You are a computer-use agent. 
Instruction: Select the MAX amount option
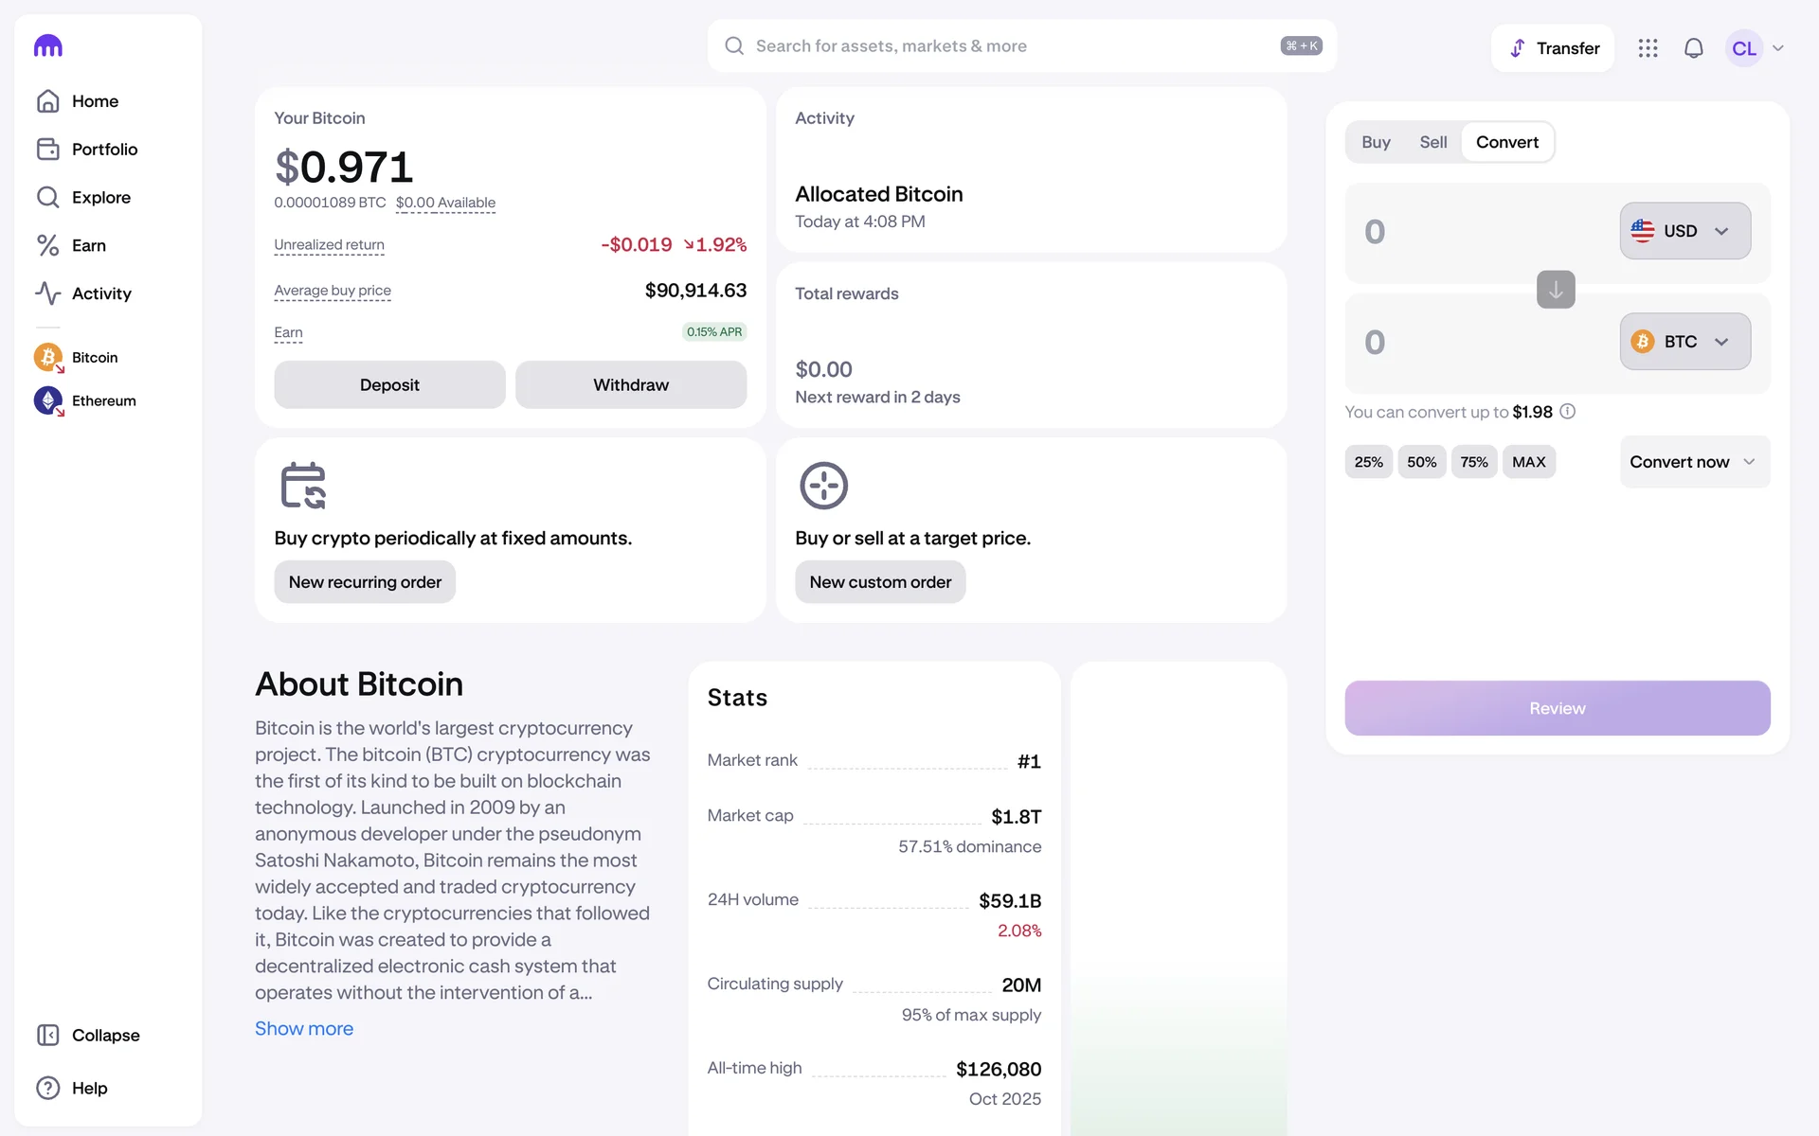click(1528, 462)
